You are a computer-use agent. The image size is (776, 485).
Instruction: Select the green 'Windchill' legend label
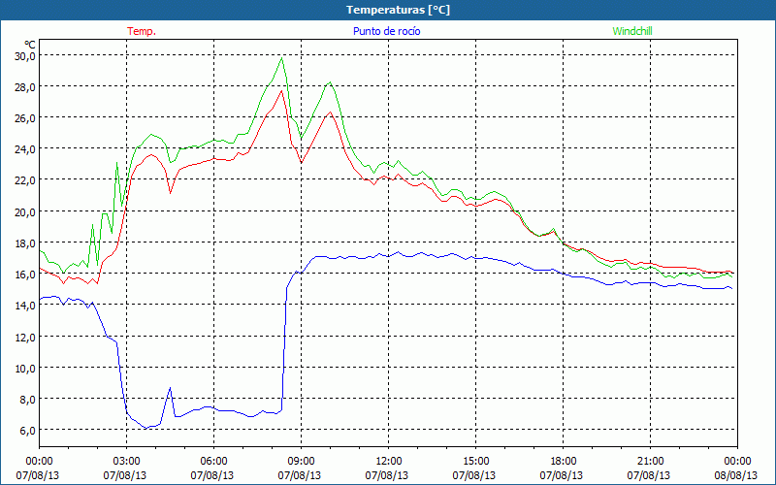coord(632,31)
